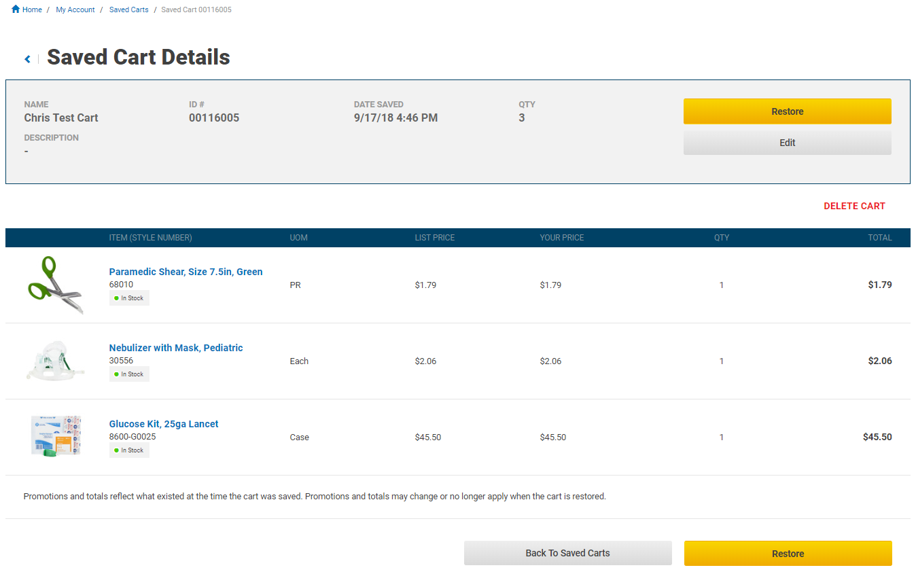Click the Home icon in breadcrumb
916x572 pixels.
tap(16, 10)
